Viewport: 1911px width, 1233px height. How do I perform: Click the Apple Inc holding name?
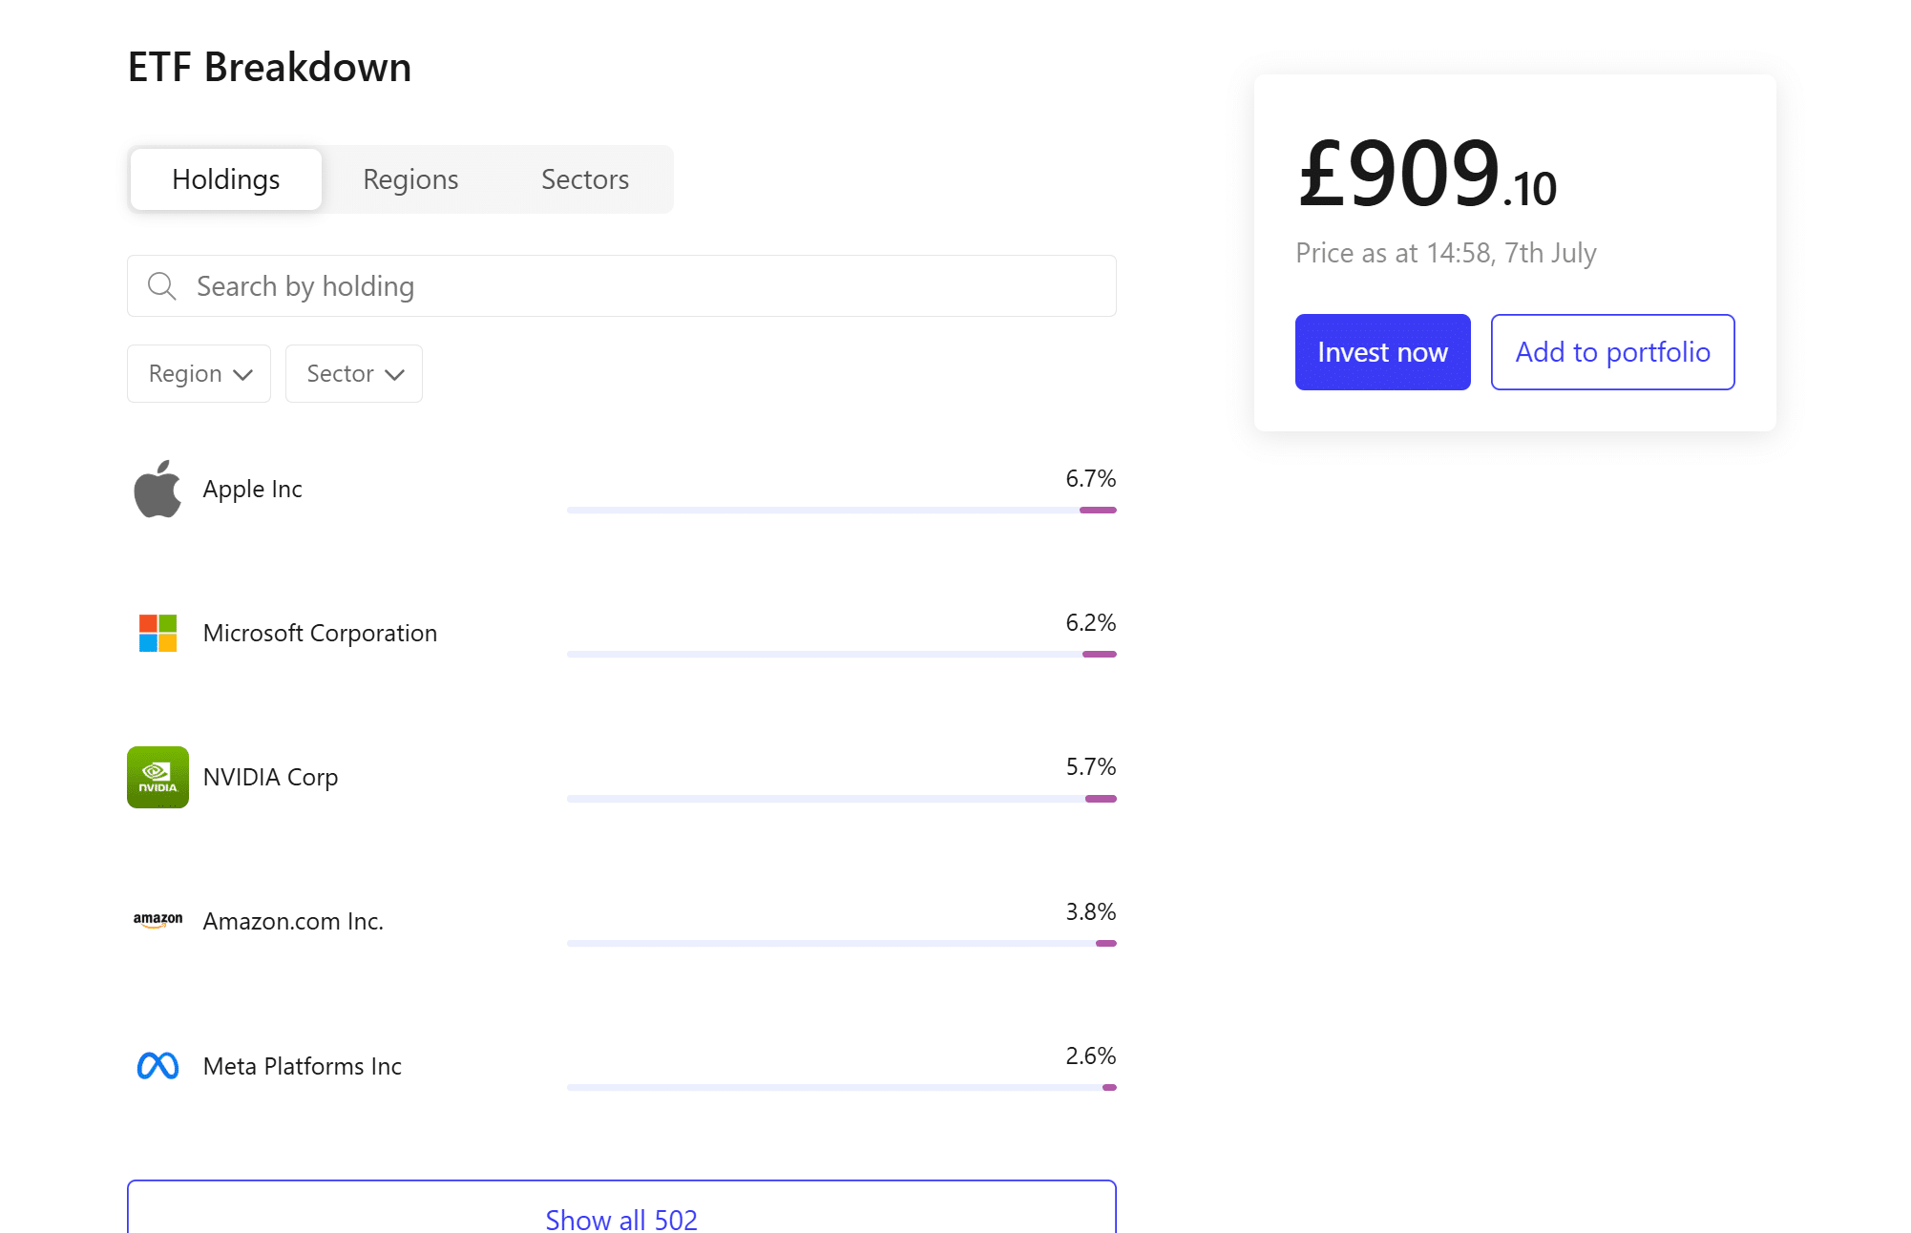point(252,489)
